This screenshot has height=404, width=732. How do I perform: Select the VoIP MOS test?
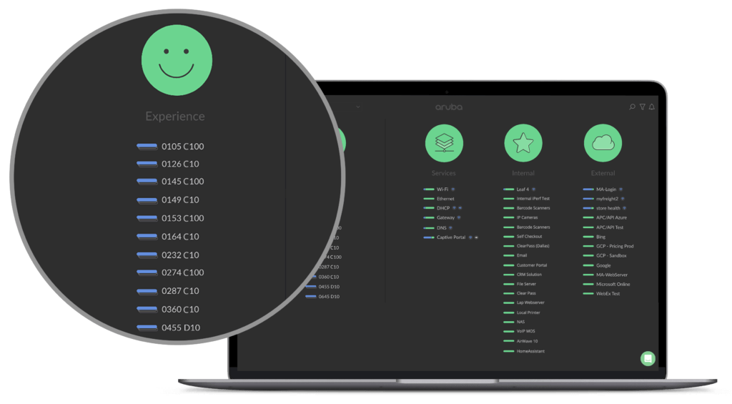[520, 331]
